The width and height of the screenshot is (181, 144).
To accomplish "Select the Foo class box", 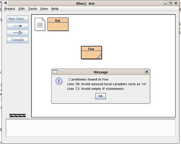I will (x=91, y=53).
